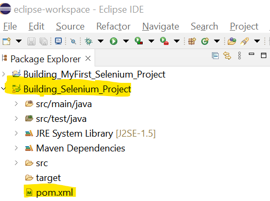Image resolution: width=270 pixels, height=201 pixels.
Task: Select the src folder
Action: coord(42,164)
